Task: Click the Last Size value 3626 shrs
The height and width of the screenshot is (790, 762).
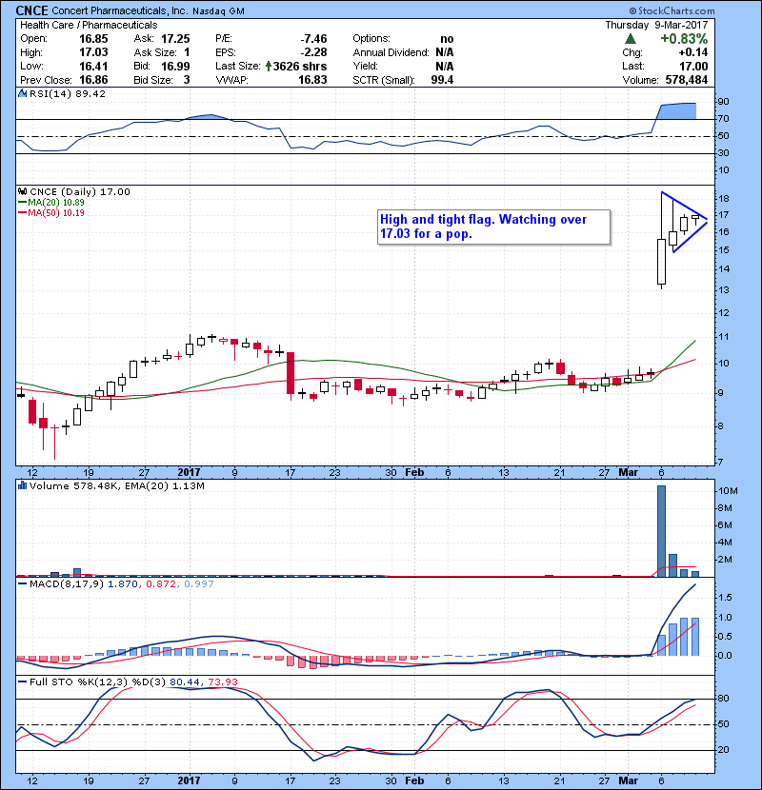Action: click(x=300, y=66)
